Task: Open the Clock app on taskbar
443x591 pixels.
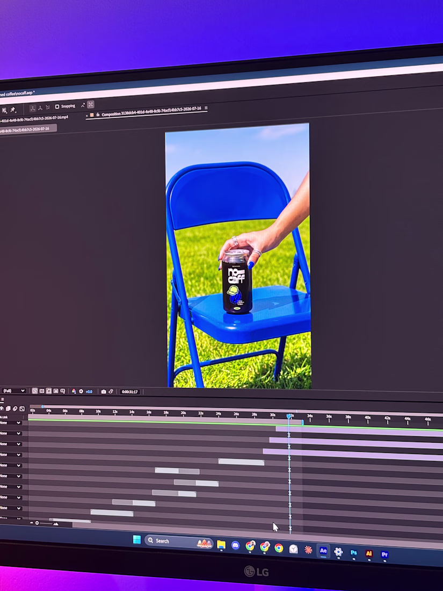Action: point(293,549)
